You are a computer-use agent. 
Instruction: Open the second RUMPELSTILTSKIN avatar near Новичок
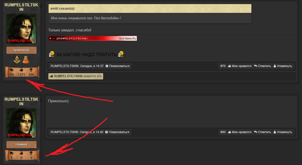pos(21,123)
